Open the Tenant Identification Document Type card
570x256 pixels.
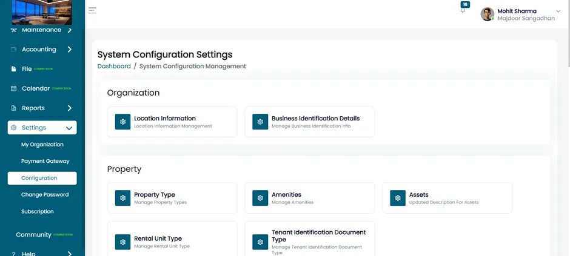click(x=310, y=239)
